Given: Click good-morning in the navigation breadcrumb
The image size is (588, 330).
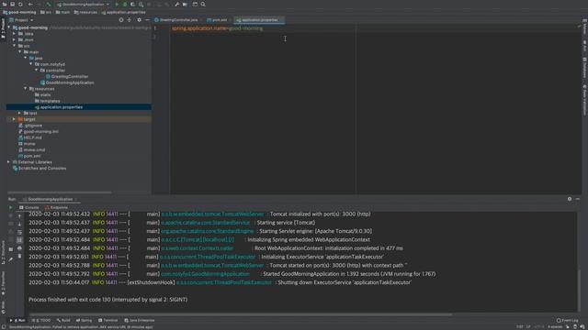Looking at the screenshot, I should tap(20, 12).
